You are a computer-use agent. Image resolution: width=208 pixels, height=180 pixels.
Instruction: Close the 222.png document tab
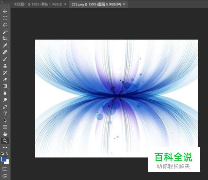124,4
